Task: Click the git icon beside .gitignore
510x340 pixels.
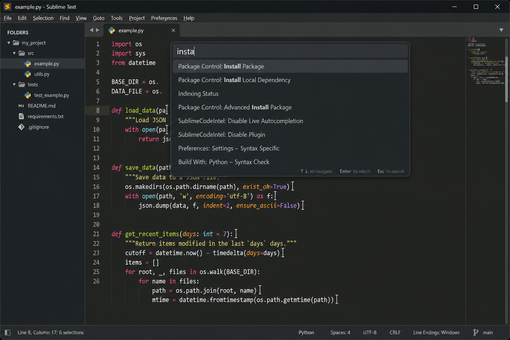Action: point(21,127)
